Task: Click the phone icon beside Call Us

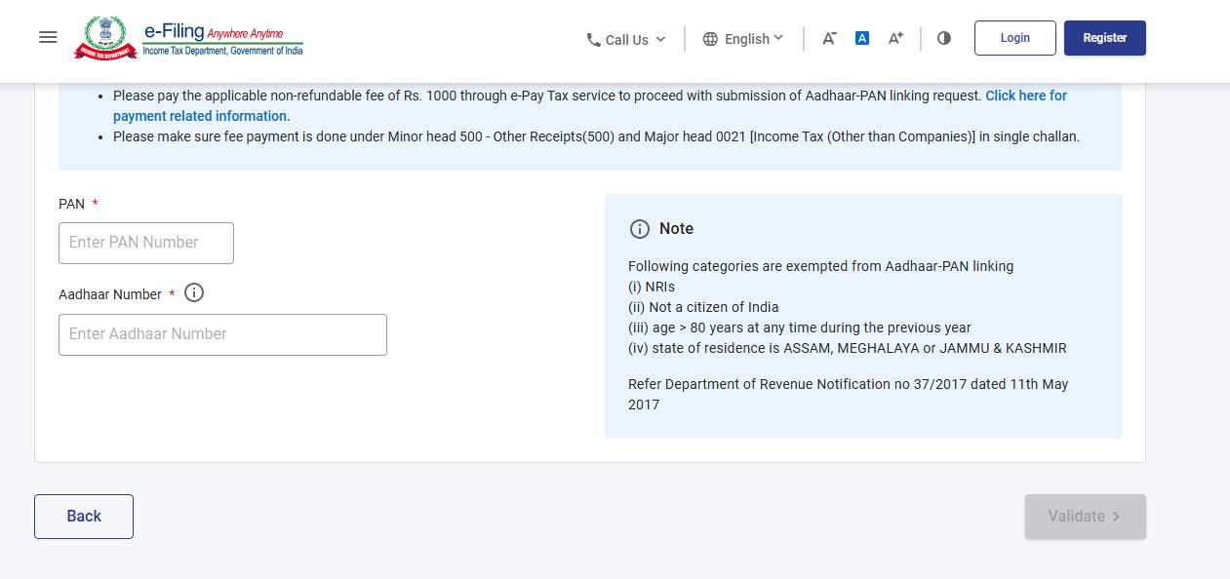Action: [x=593, y=40]
